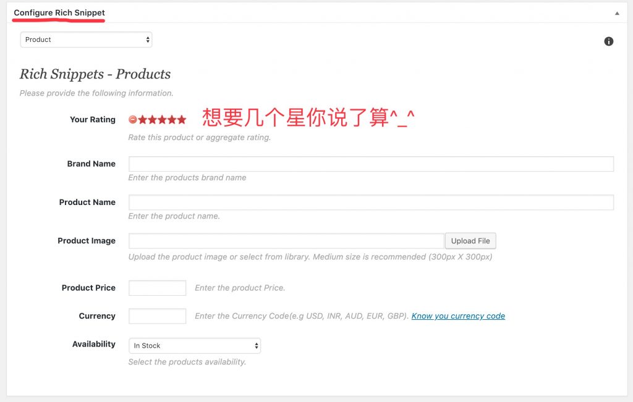This screenshot has width=633, height=402.
Task: Click the Brand Name label
Action: pyautogui.click(x=91, y=164)
